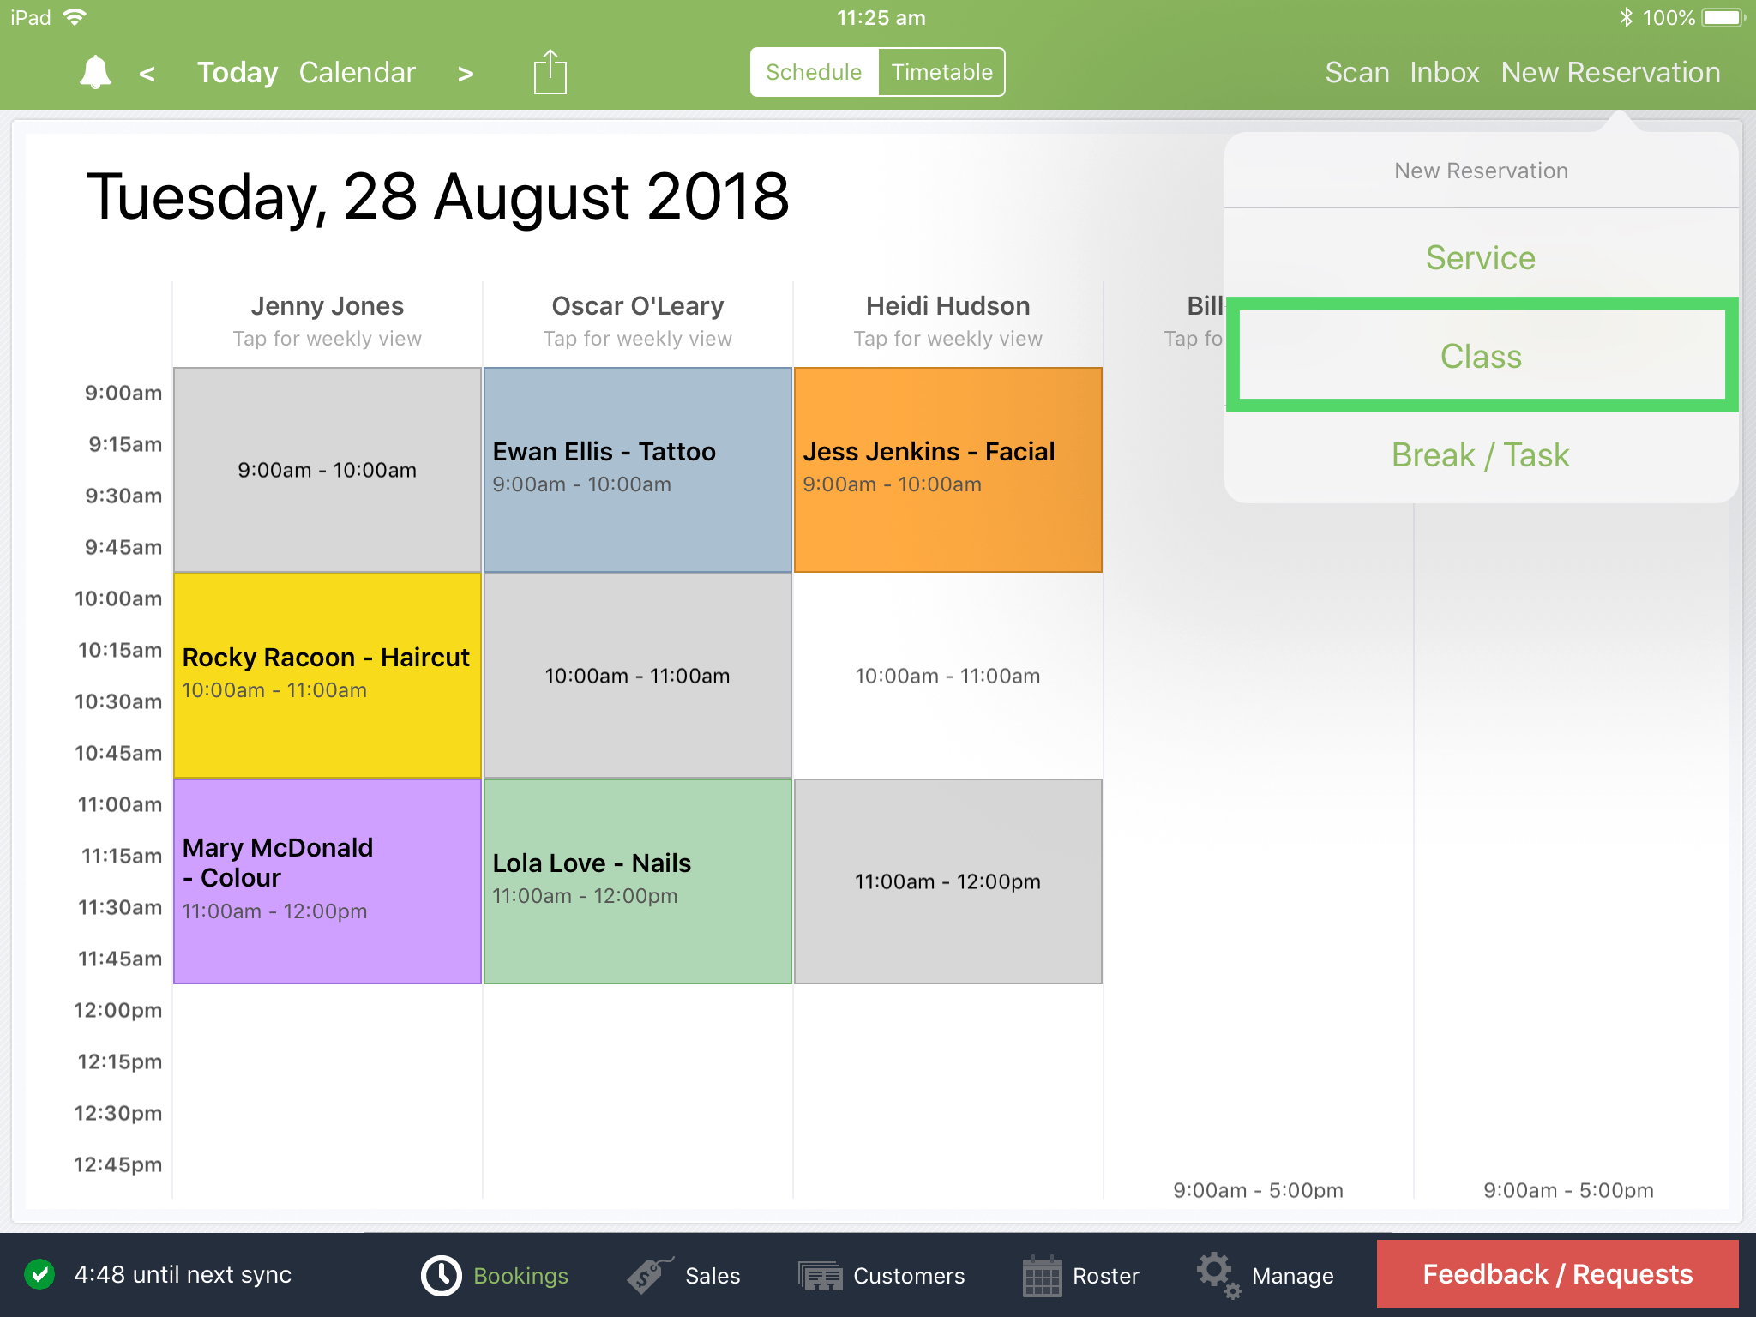Open the notifications bell
1756x1317 pixels.
[94, 72]
